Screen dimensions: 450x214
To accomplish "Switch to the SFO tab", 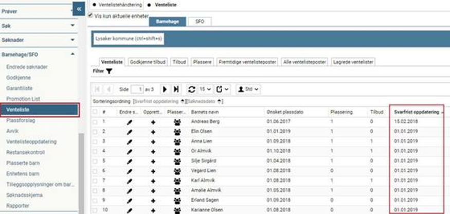I will coord(199,22).
